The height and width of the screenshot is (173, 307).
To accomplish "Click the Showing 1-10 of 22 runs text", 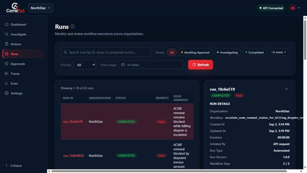I will pyautogui.click(x=77, y=88).
